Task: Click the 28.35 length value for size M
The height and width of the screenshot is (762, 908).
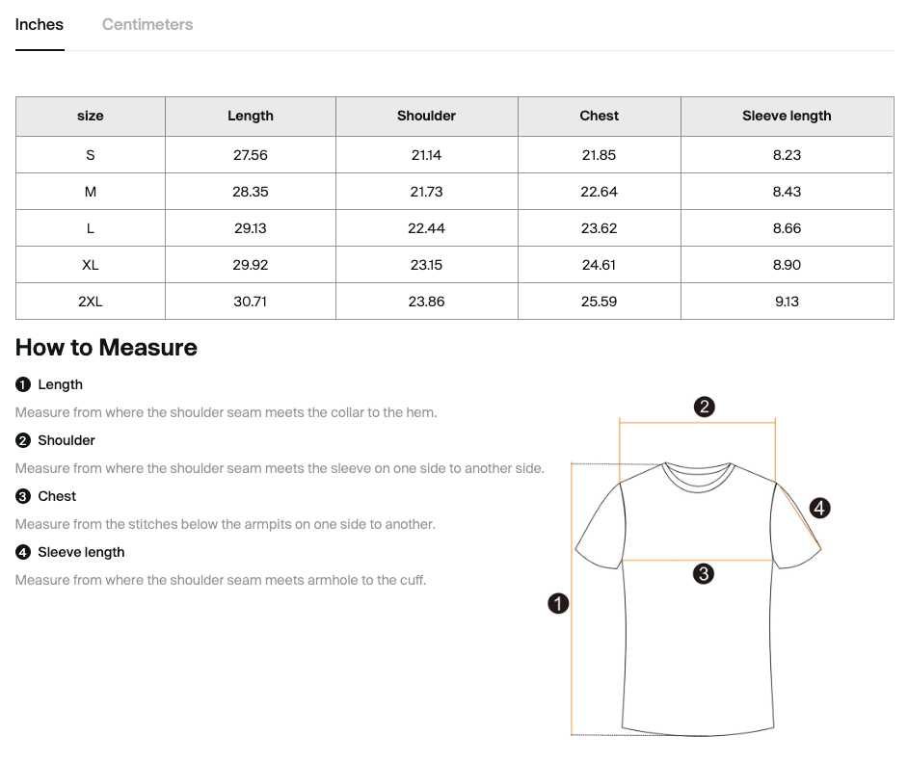Action: [250, 192]
